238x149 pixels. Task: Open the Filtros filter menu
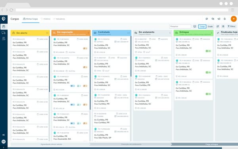[232, 27]
